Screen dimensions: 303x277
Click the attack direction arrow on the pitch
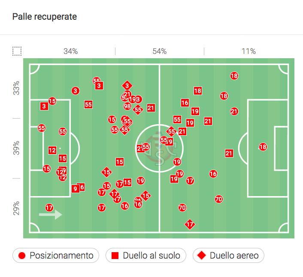(x=50, y=214)
